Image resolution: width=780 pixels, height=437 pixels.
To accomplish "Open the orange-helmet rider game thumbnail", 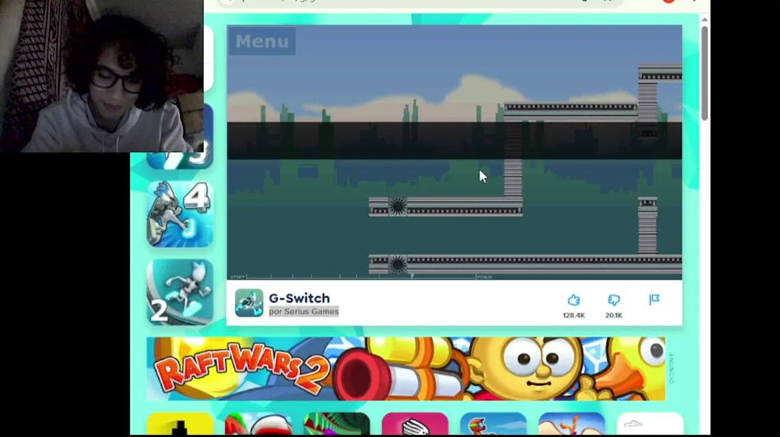I will [493, 424].
